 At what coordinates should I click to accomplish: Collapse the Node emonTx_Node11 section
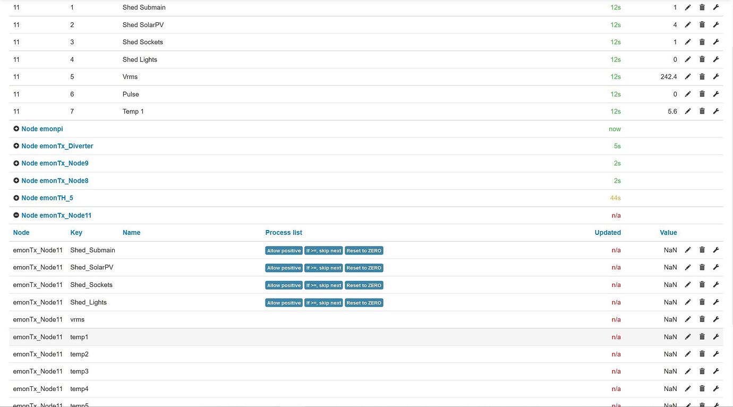point(56,215)
